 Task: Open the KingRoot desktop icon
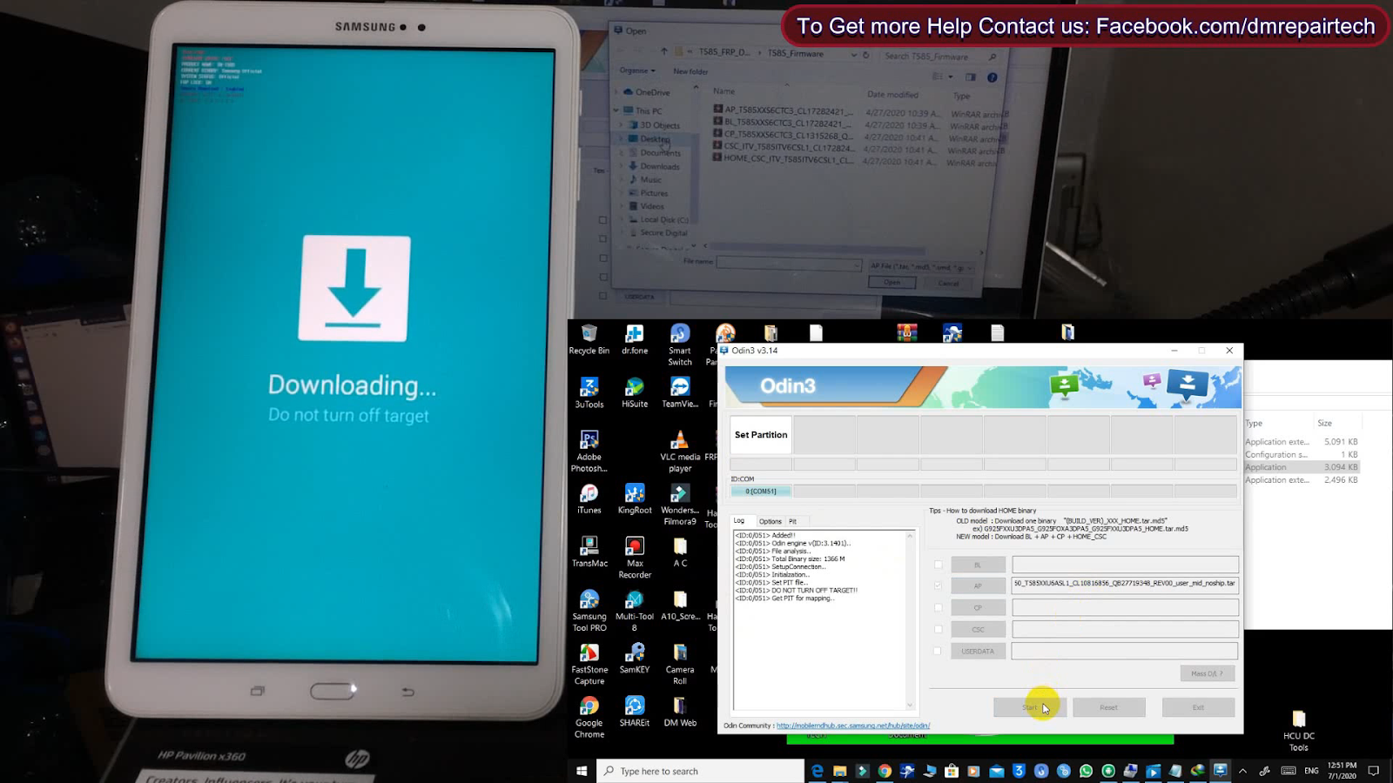pos(635,499)
